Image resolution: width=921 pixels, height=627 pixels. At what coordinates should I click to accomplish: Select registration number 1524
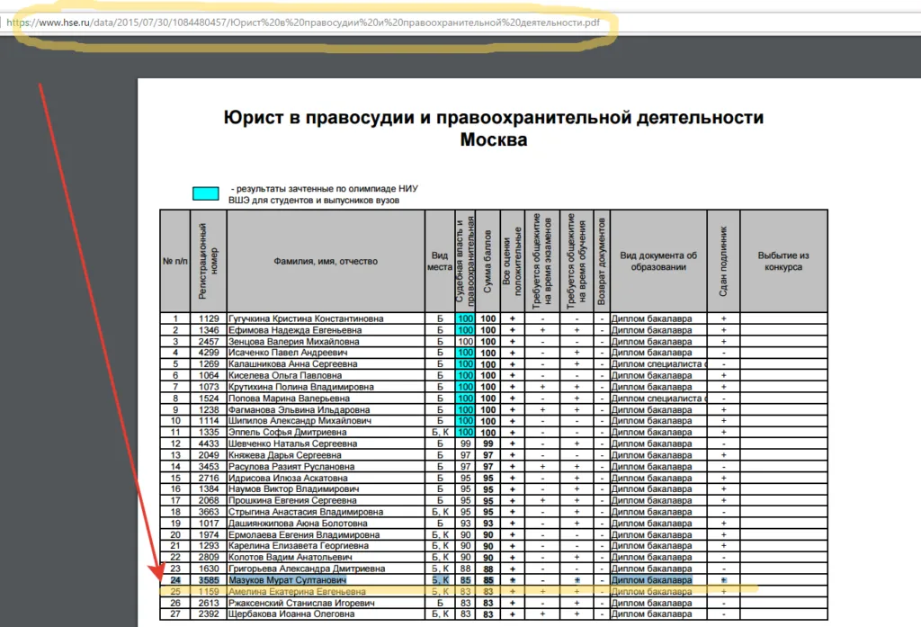(x=209, y=399)
